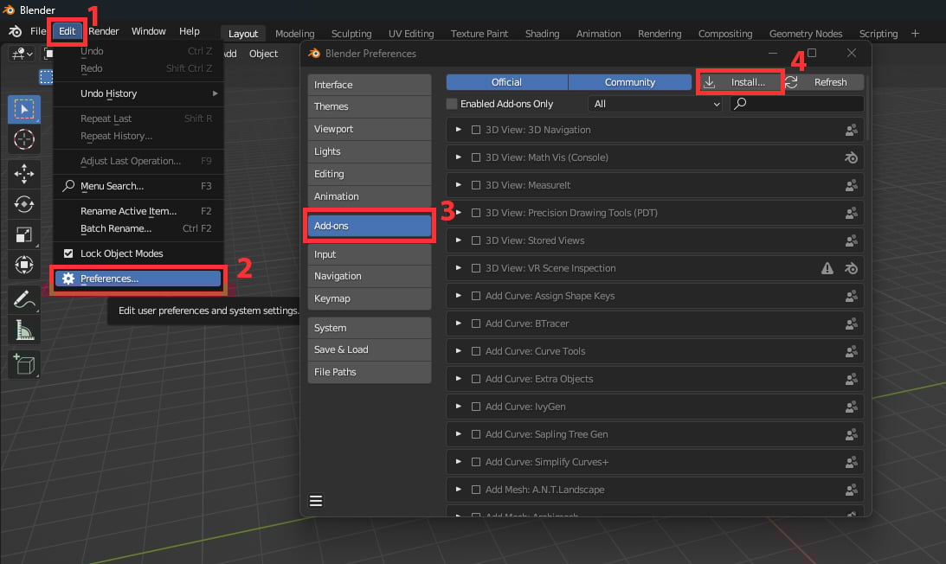Switch to the Sculpting workspace tab
Screen dimensions: 946x564
(351, 34)
